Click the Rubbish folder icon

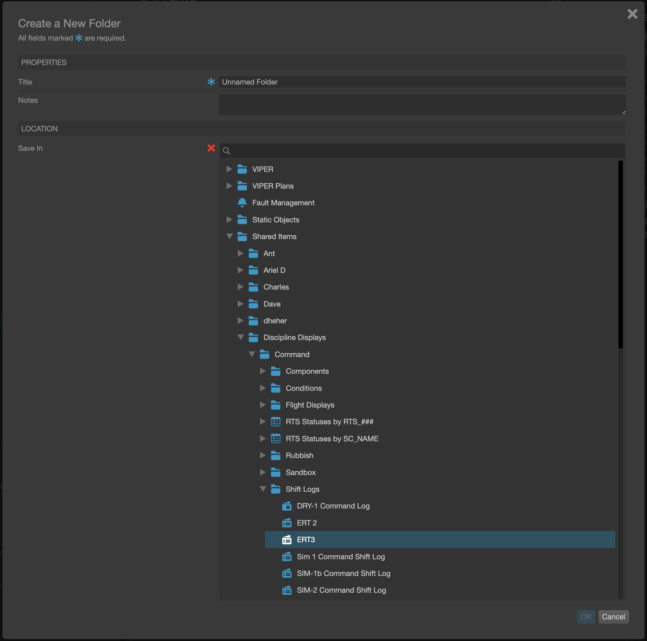tap(276, 455)
